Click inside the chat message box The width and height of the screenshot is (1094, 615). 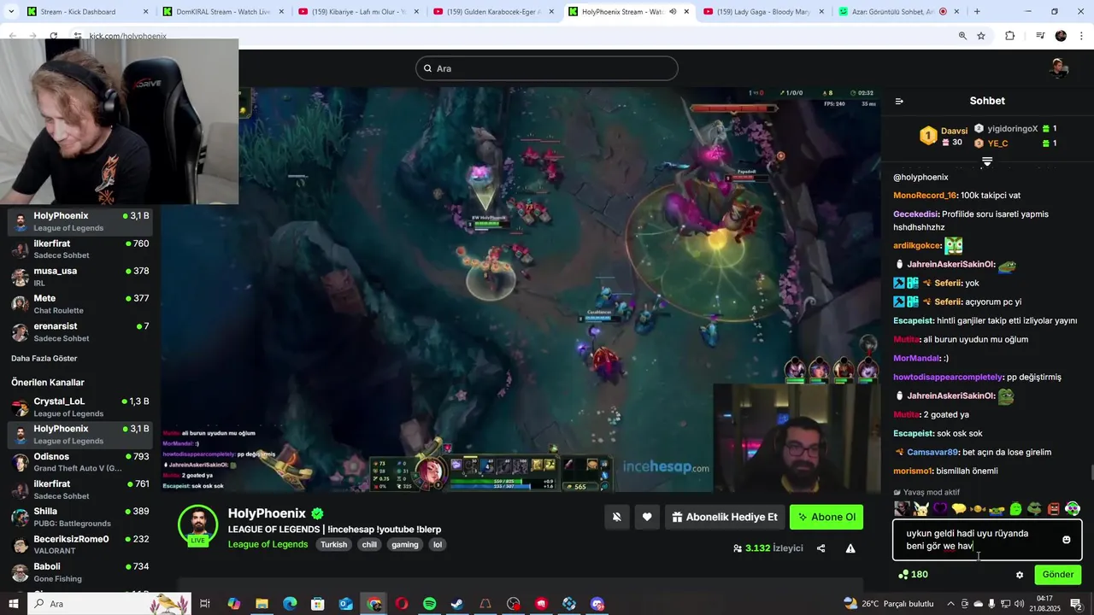click(987, 540)
